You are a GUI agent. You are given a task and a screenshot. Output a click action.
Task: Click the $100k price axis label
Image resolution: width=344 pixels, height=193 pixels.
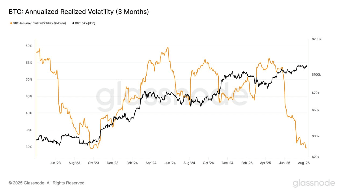(x=317, y=75)
